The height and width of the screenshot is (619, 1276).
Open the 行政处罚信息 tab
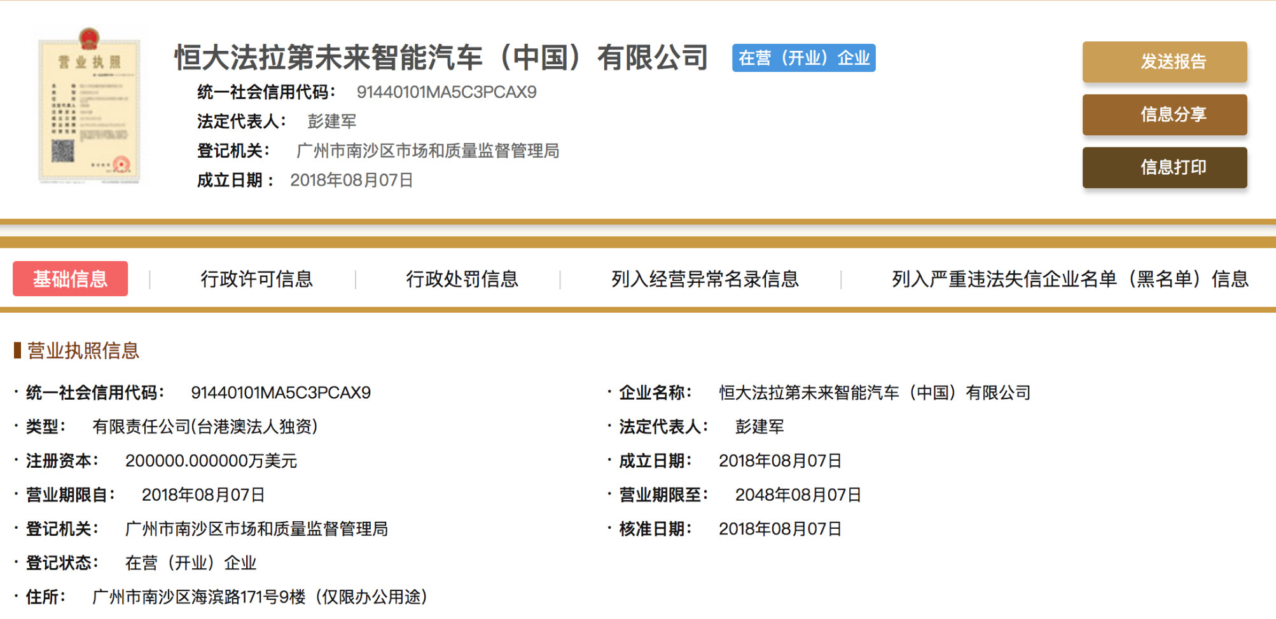[462, 279]
